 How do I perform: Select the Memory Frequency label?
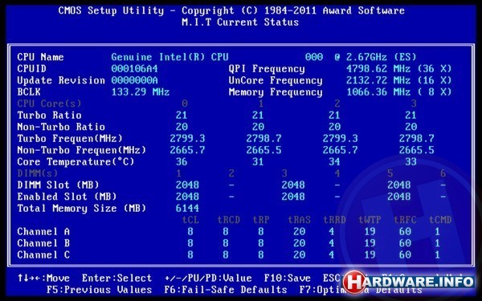pos(276,92)
